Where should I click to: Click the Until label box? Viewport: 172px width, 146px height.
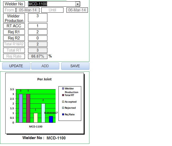tap(52, 10)
